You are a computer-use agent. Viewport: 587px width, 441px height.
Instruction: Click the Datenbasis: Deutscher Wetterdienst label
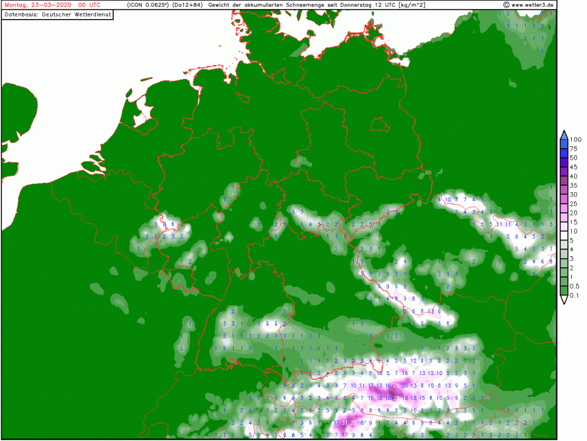click(58, 14)
